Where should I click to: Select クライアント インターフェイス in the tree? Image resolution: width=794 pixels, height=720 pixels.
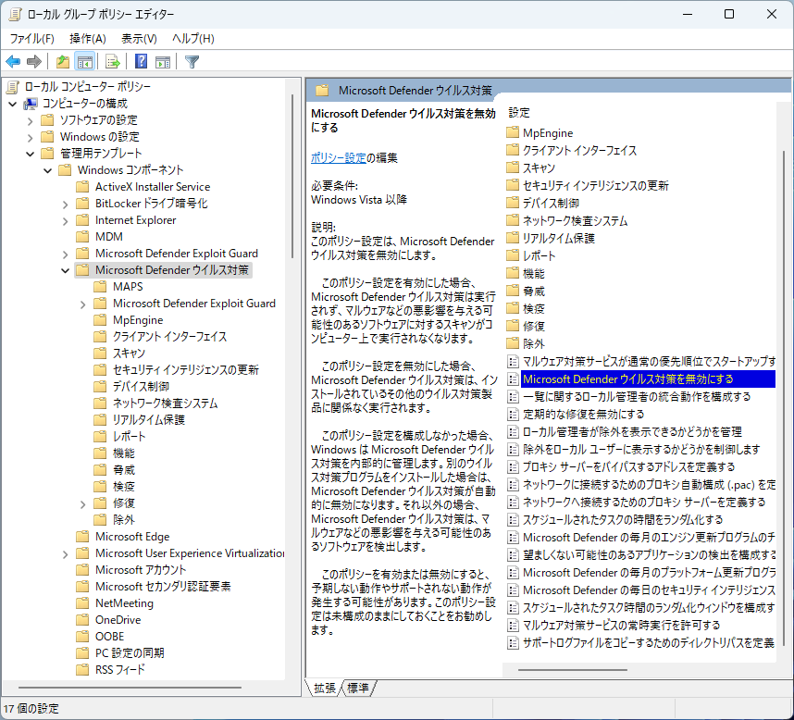(x=169, y=337)
